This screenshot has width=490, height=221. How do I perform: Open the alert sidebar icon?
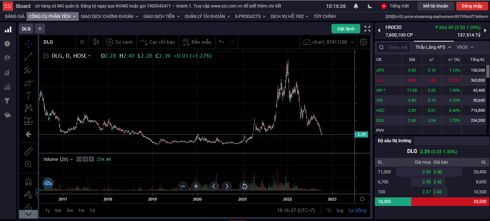click(x=7, y=44)
